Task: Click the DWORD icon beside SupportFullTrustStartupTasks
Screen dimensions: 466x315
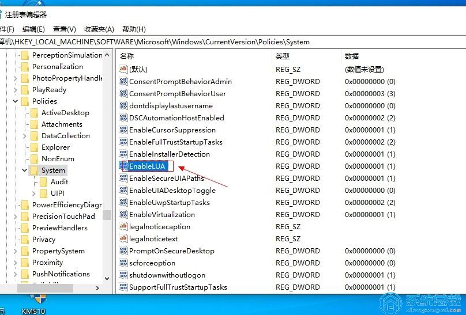Action: coord(123,287)
